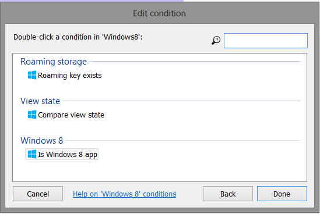Open Help on 'Windows 8' conditions link
The width and height of the screenshot is (320, 214).
tap(125, 194)
